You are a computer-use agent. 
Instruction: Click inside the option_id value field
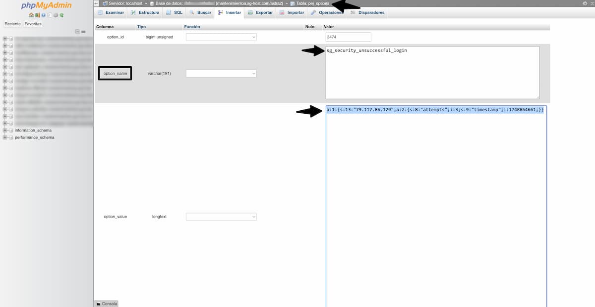pos(347,37)
